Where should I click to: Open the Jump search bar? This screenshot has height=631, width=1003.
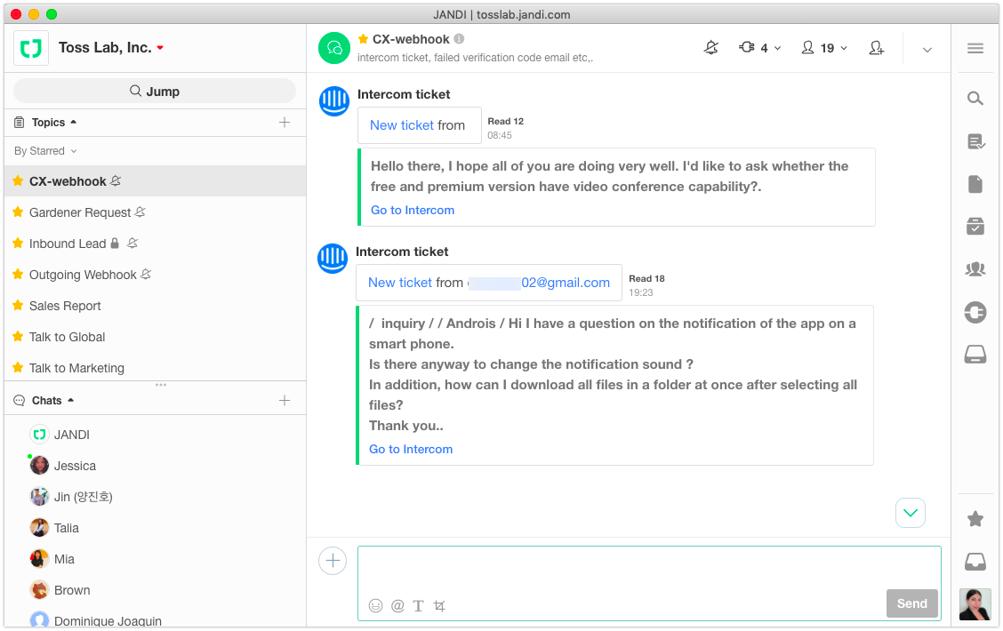click(x=155, y=91)
